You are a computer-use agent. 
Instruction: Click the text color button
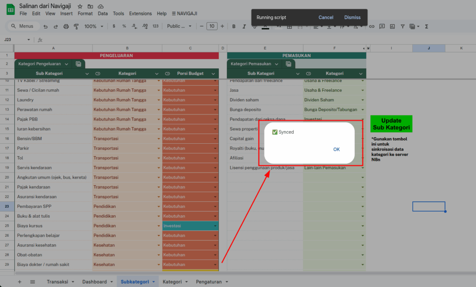pos(265,27)
